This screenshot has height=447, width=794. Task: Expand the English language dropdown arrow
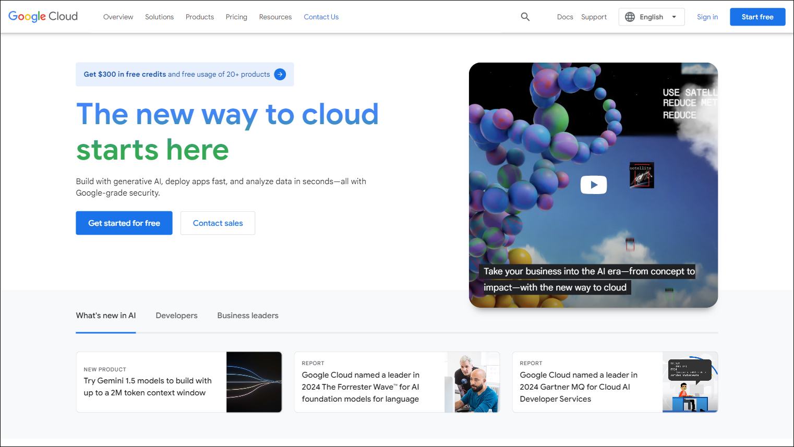click(x=674, y=17)
